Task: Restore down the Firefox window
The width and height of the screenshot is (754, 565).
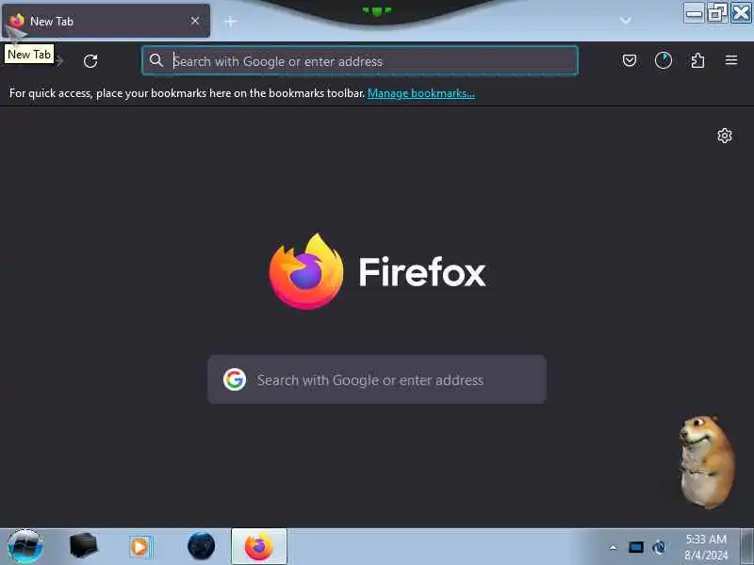Action: coord(717,13)
